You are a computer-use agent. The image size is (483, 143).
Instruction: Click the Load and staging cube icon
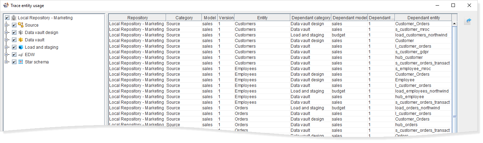pos(21,47)
